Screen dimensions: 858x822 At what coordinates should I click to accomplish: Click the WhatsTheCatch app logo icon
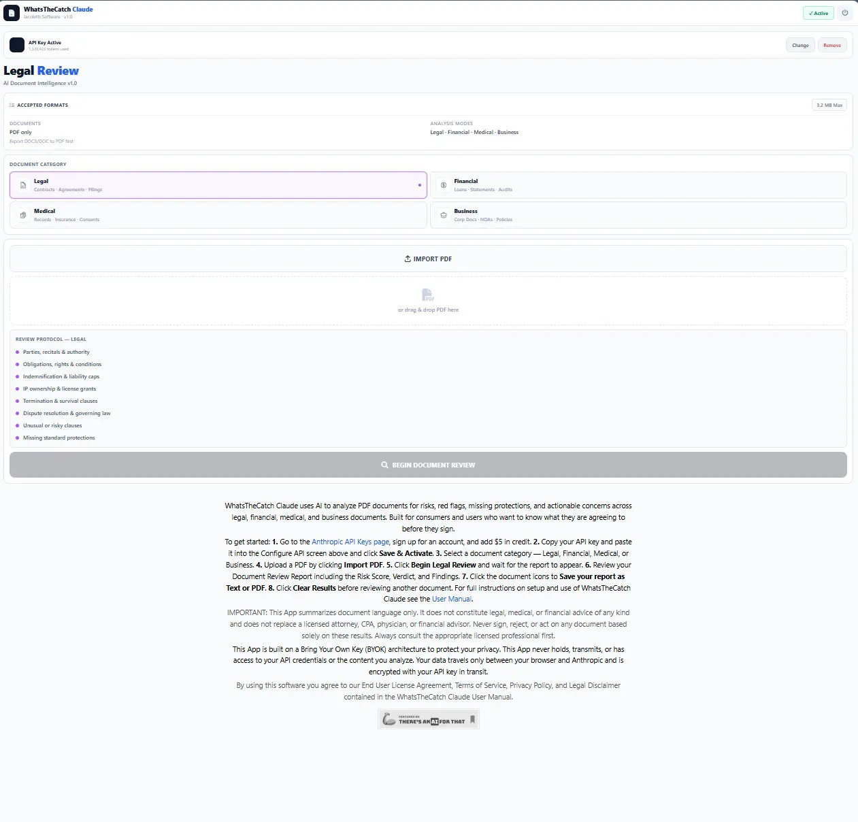pos(12,13)
